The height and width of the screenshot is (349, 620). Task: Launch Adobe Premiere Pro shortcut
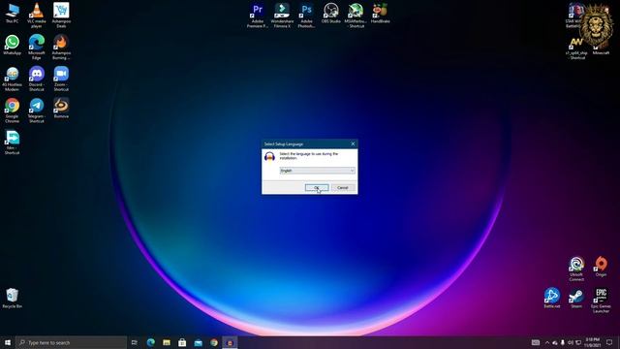tap(258, 16)
